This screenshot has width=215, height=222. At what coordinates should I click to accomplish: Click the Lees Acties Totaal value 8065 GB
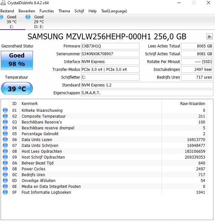pos(197,46)
